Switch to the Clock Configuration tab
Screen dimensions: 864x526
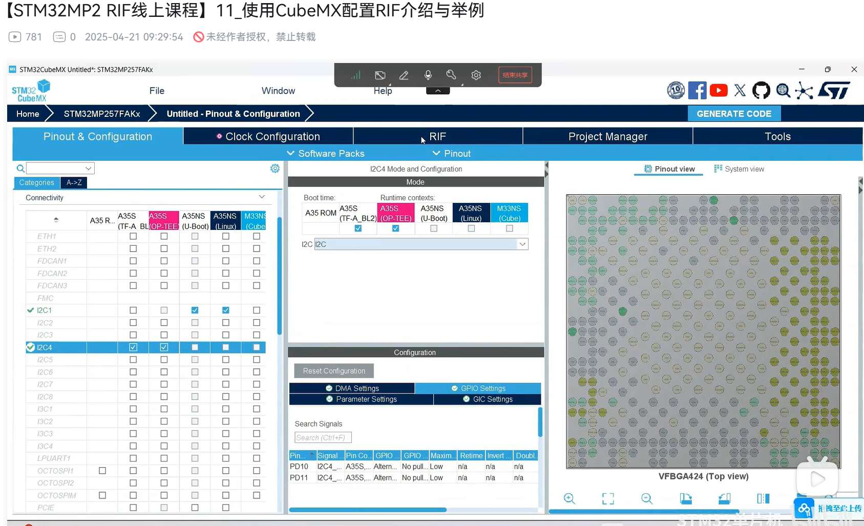(x=268, y=136)
